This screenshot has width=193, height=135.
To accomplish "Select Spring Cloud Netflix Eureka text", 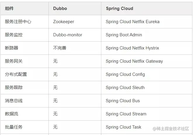I will coord(133,22).
